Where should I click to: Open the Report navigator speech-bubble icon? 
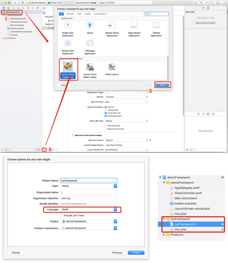pyautogui.click(x=38, y=8)
